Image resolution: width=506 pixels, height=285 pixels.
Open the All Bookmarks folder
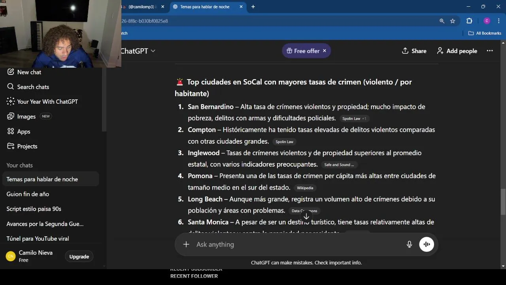(485, 33)
